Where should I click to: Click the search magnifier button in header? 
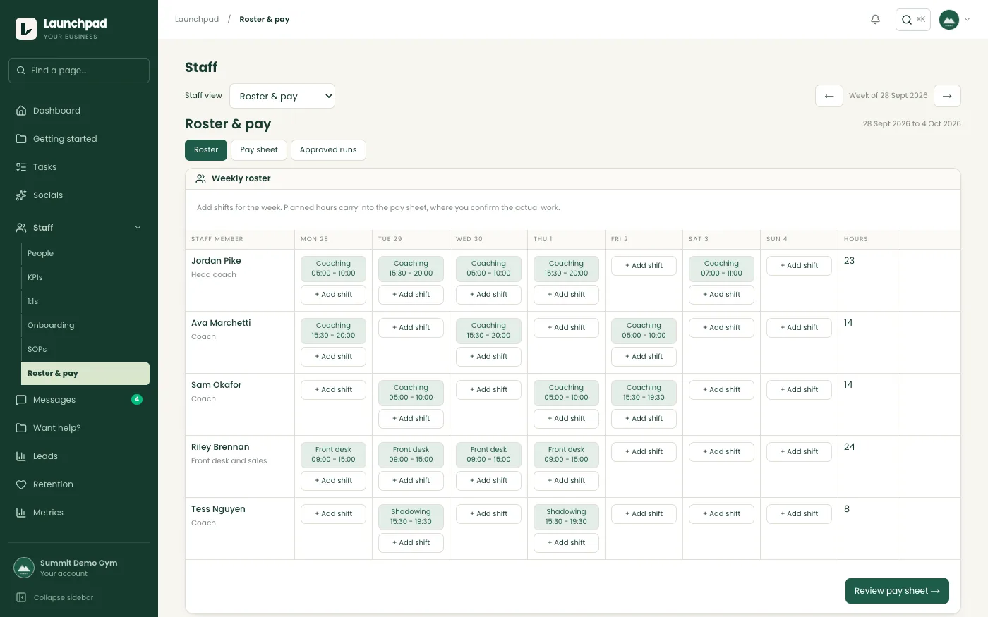913,20
